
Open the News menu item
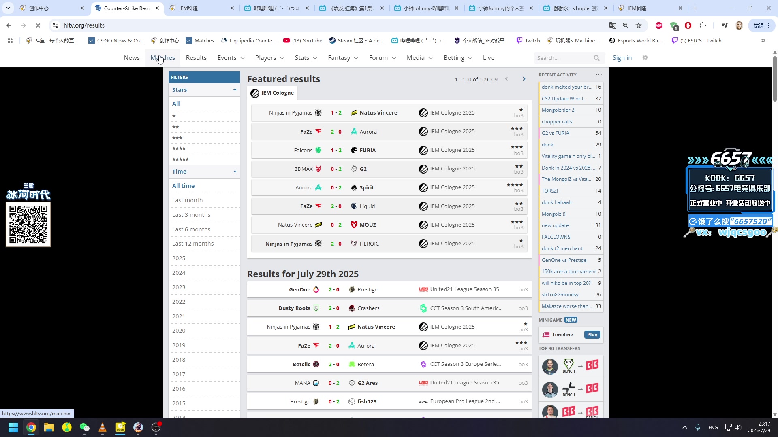point(132,58)
